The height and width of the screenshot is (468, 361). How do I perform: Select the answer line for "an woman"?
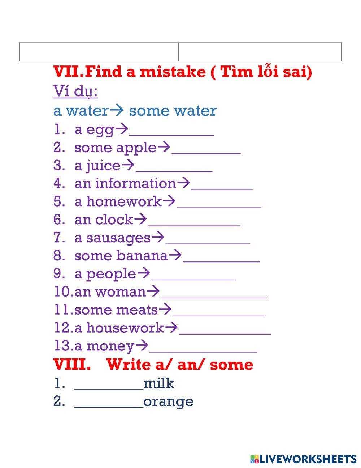(214, 293)
